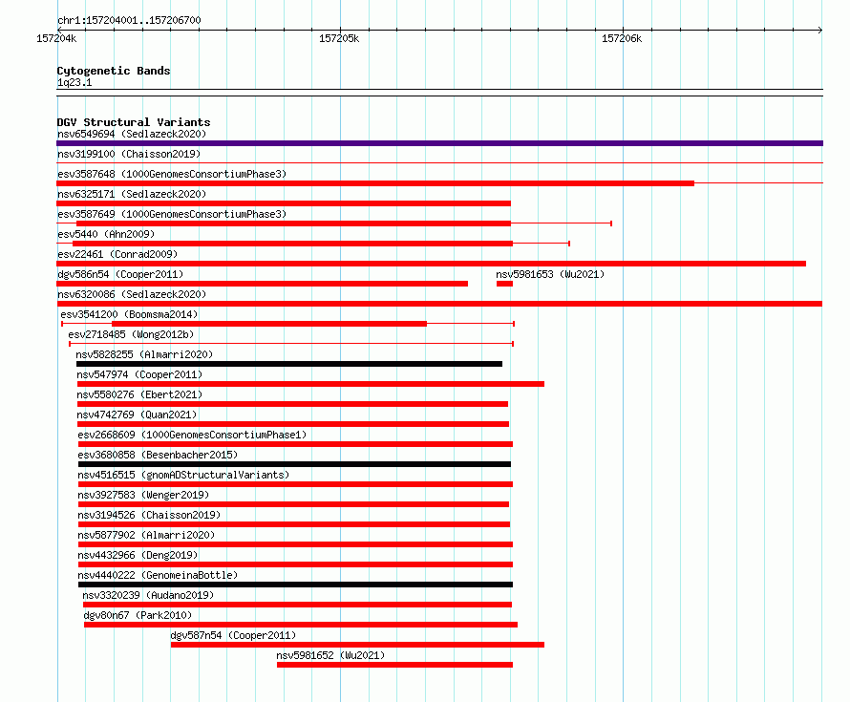This screenshot has width=850, height=702.
Task: Select esv2668609 (1000GenomesConsortiumPhase1) label
Action: click(x=192, y=435)
